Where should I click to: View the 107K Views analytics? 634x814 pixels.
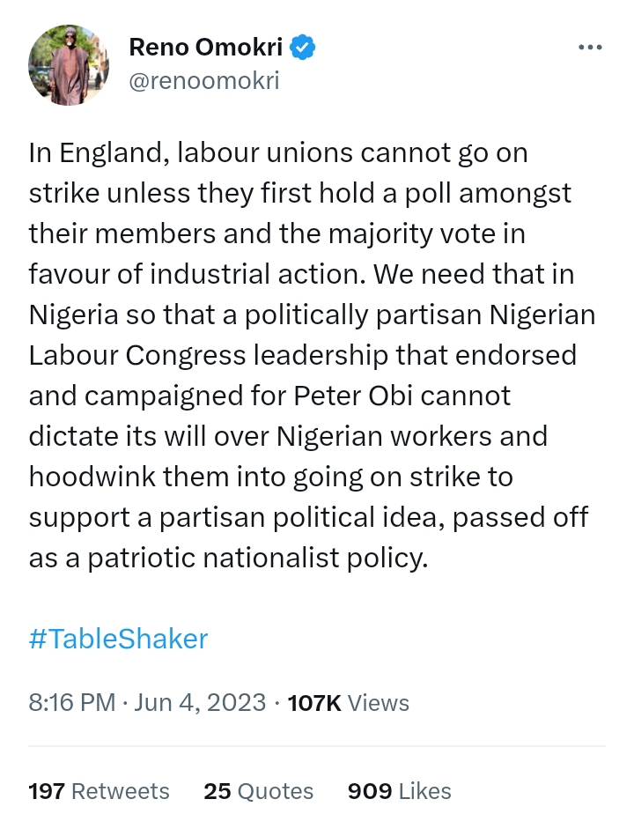[349, 703]
